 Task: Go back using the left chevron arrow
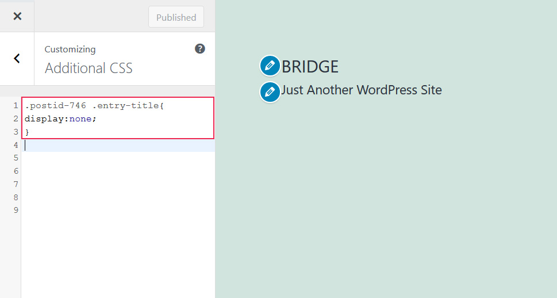pos(17,58)
